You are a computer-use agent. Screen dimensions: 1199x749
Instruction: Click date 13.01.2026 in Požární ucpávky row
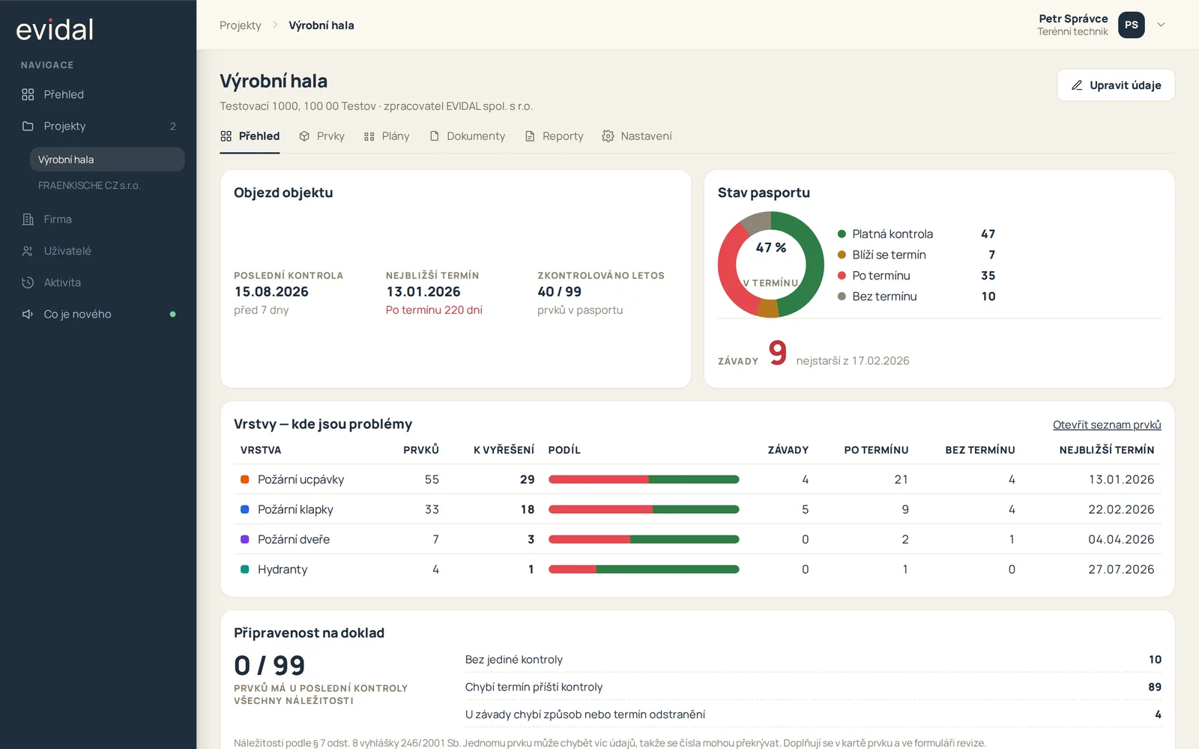coord(1121,479)
